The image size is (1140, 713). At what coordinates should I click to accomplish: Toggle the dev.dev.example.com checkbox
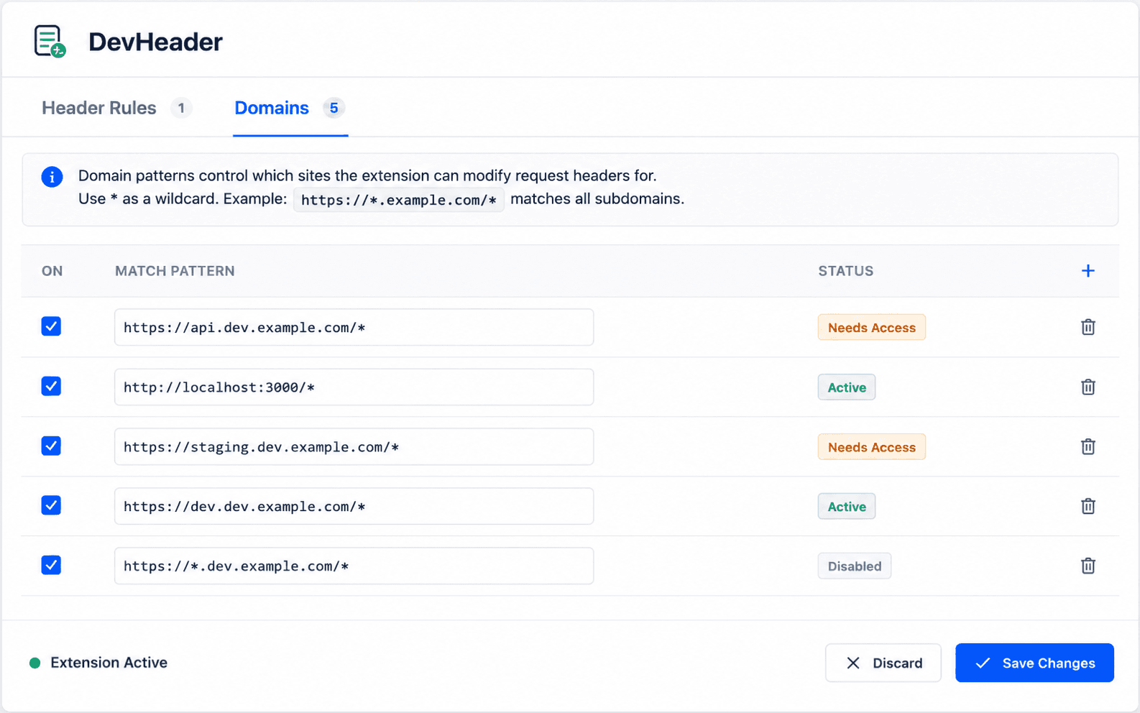coord(51,505)
